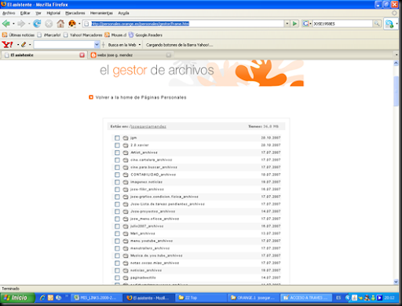
Task: Click the Yahoo! logo on the toolbar
Action: (7, 45)
